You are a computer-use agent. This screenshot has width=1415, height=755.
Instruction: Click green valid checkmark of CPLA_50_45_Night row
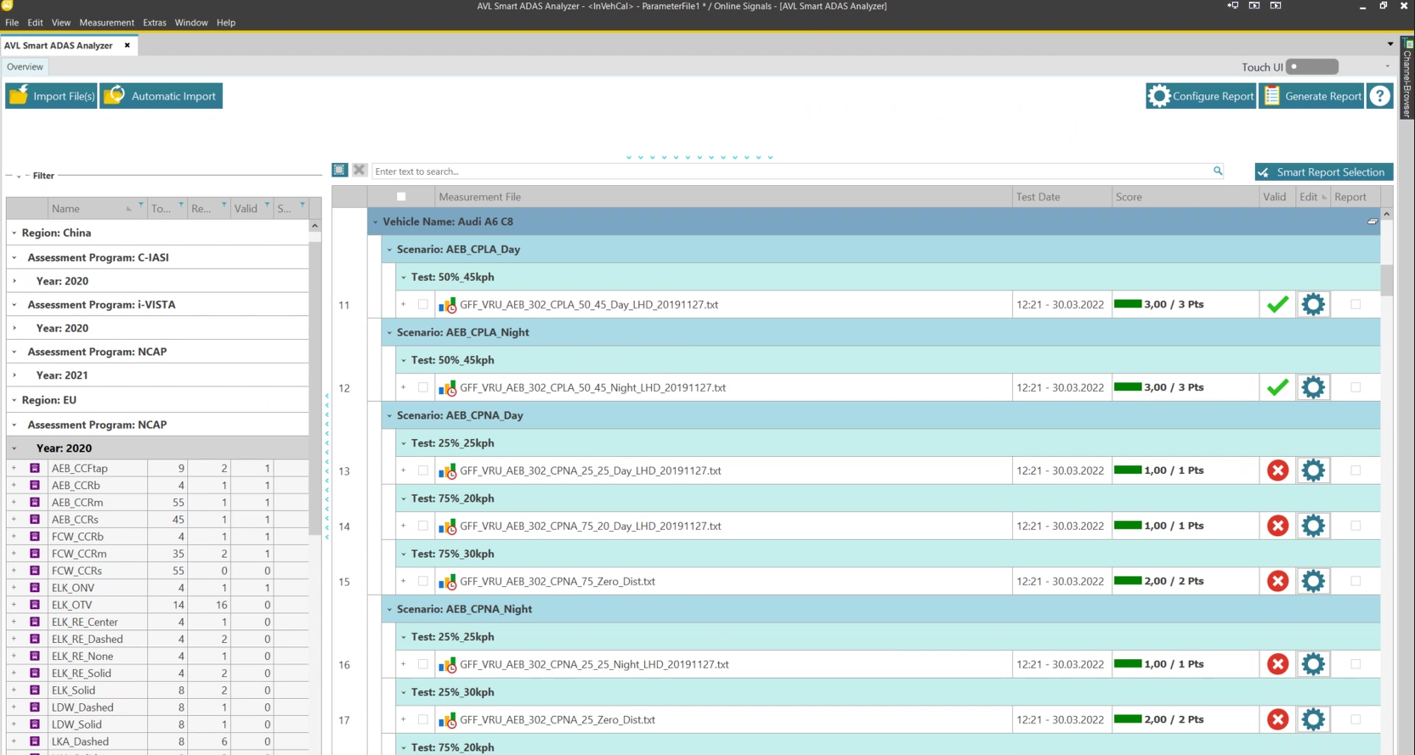click(1277, 387)
